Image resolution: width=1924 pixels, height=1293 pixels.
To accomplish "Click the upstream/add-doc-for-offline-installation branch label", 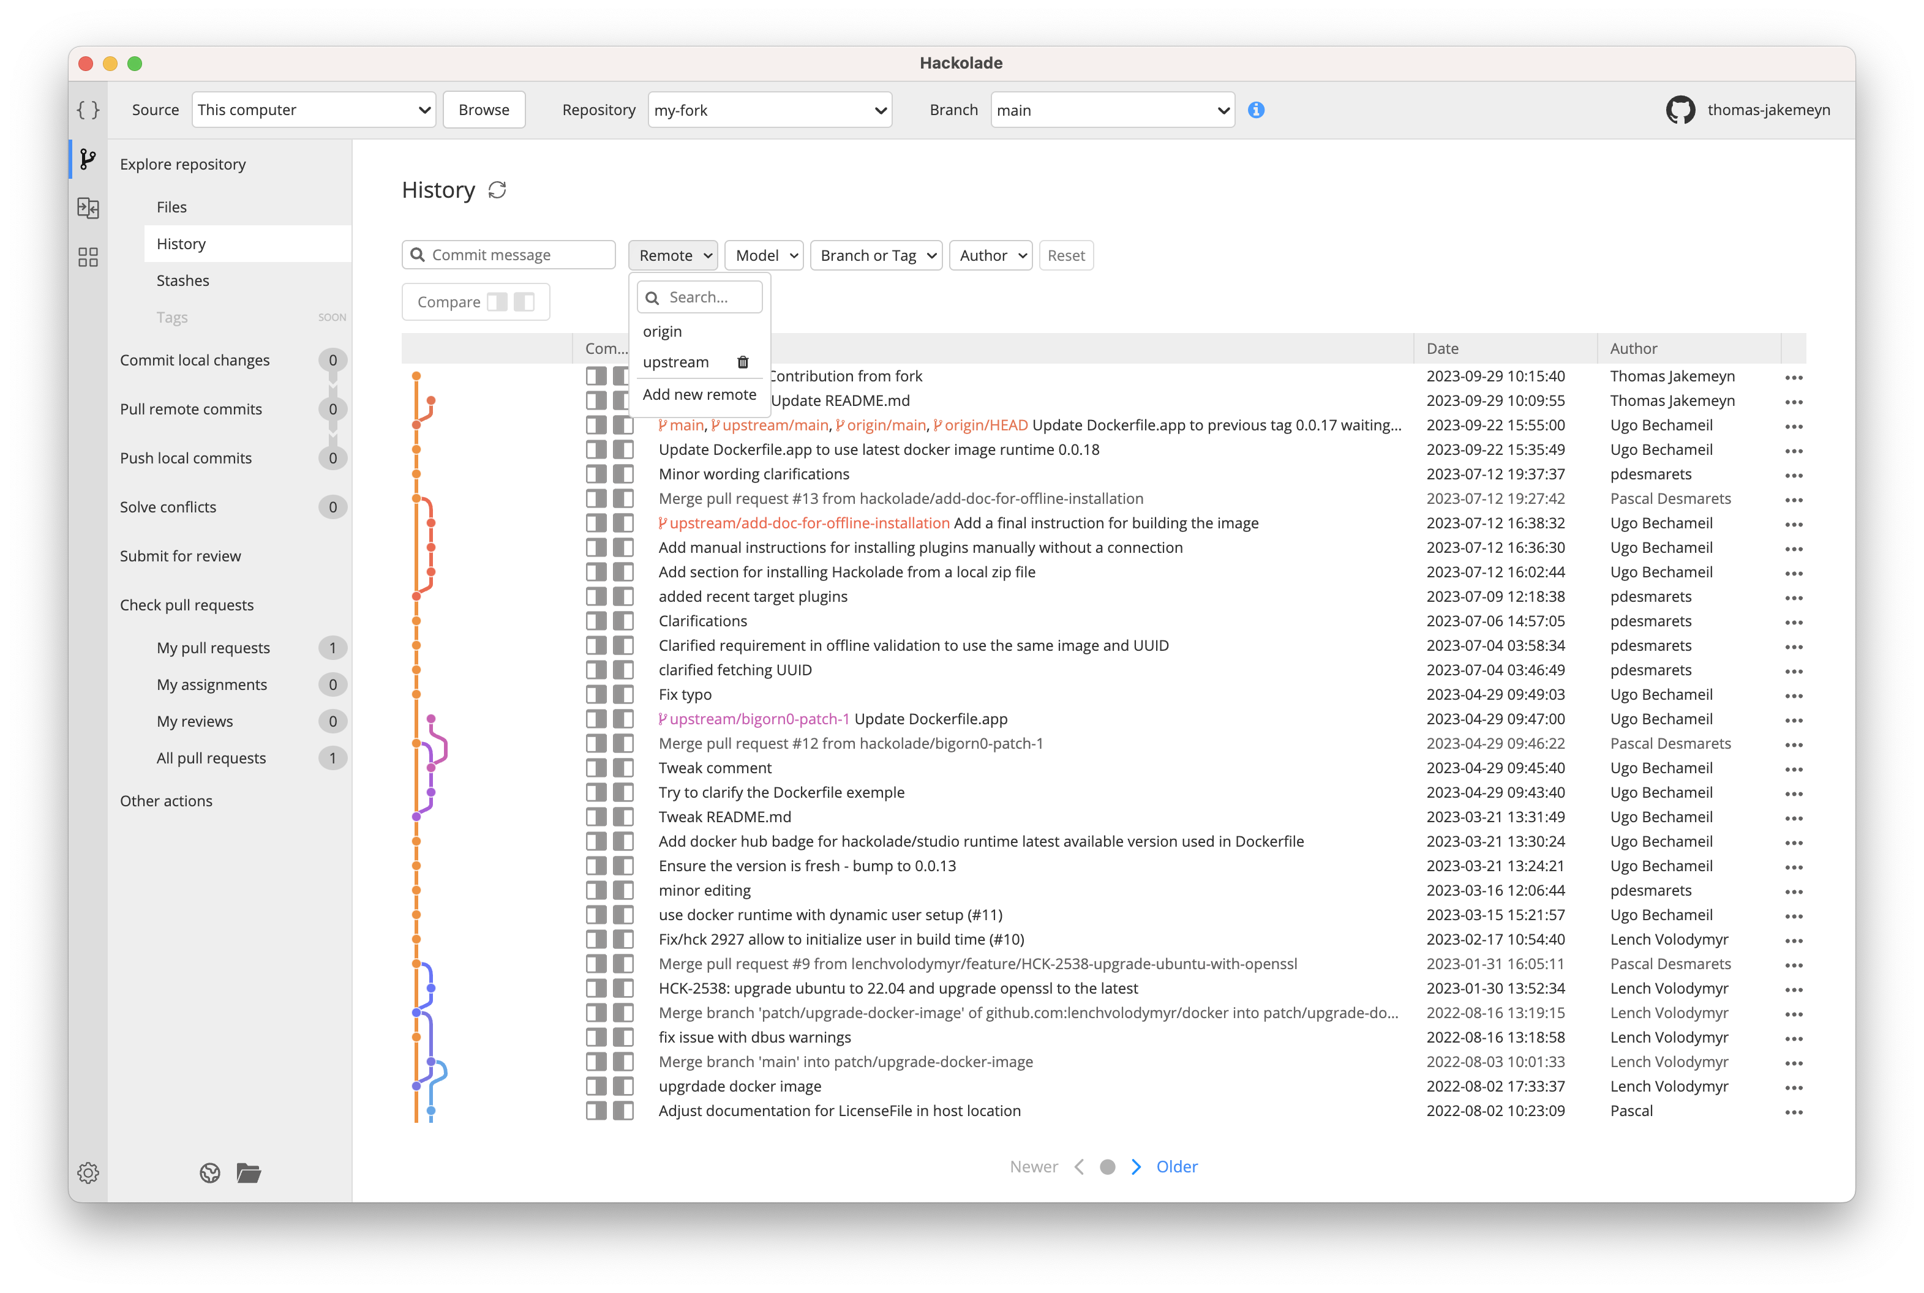I will click(x=804, y=523).
